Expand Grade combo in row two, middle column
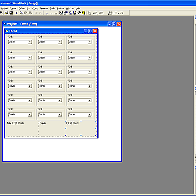 [60, 58]
